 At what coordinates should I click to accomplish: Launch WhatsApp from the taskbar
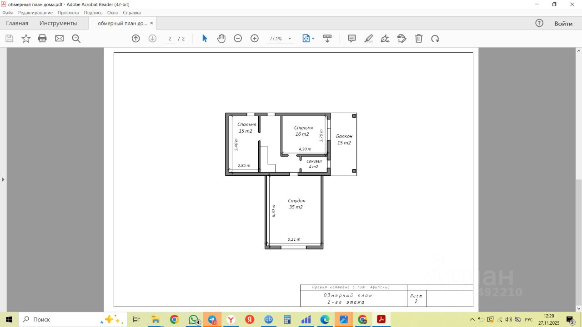tap(194, 319)
